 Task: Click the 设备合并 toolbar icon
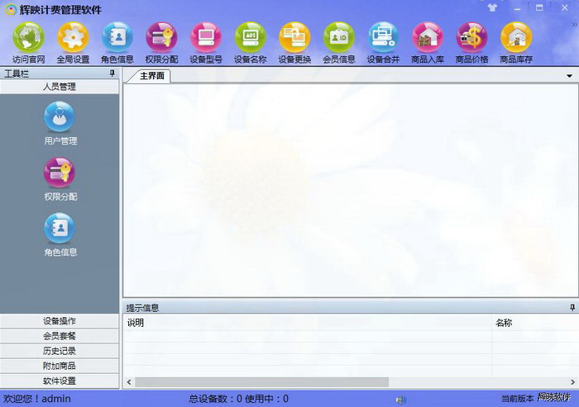[x=383, y=38]
